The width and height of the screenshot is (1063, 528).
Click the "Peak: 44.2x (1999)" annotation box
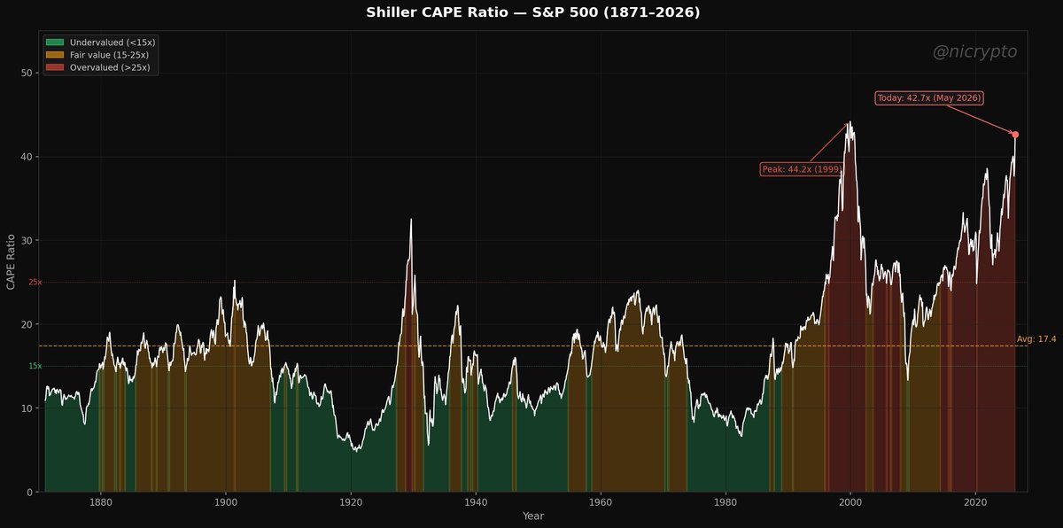[801, 169]
